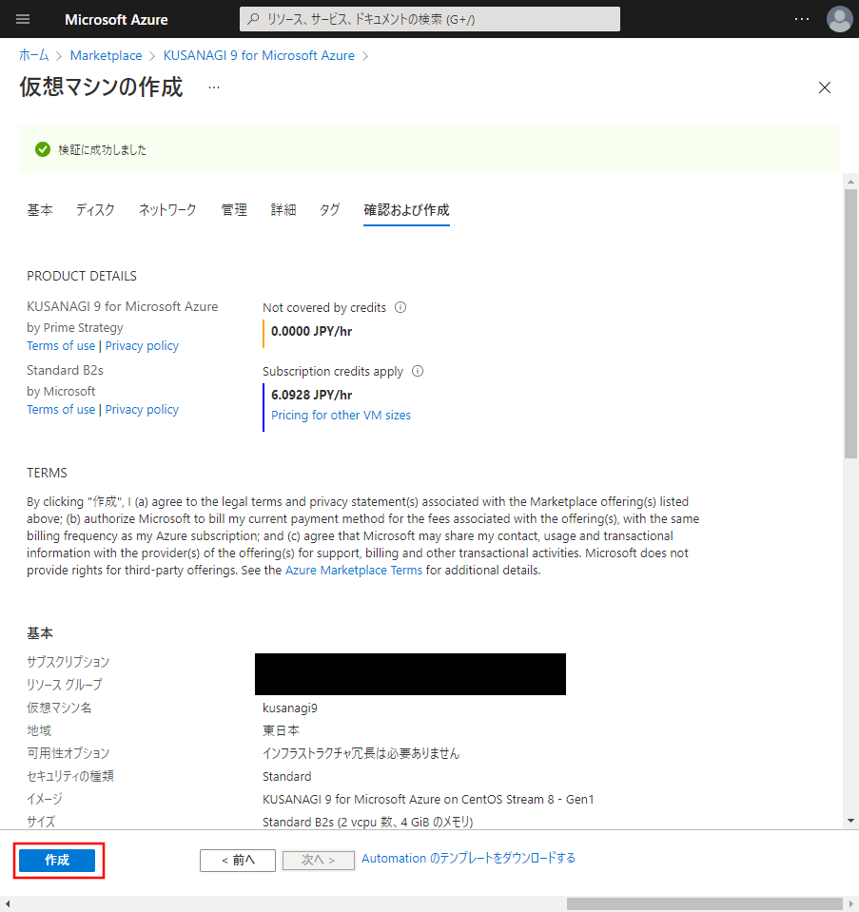
Task: Click the TERMS heading
Action: point(47,473)
